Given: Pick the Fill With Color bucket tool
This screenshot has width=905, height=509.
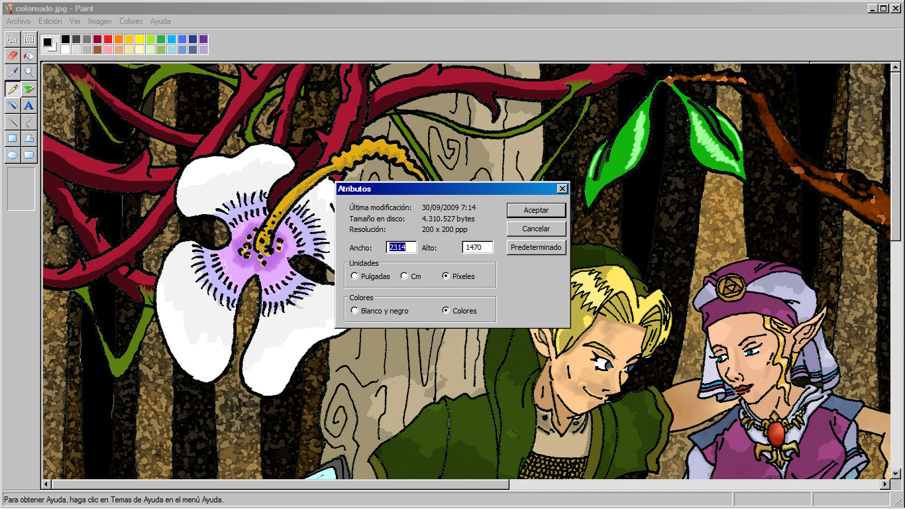Looking at the screenshot, I should [29, 55].
